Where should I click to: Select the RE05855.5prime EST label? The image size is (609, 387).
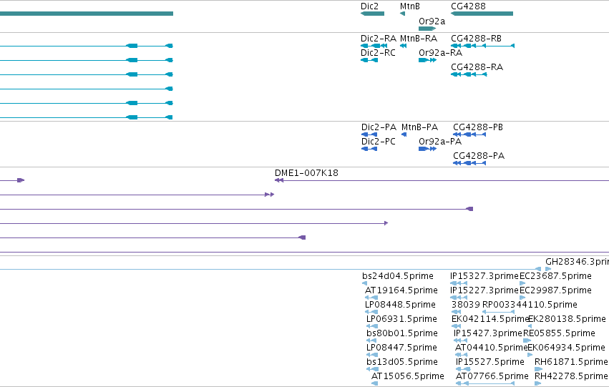pyautogui.click(x=559, y=333)
